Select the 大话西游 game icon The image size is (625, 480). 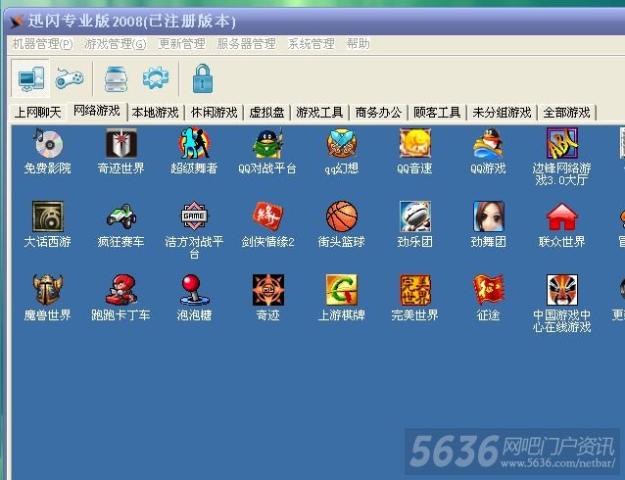[x=48, y=216]
